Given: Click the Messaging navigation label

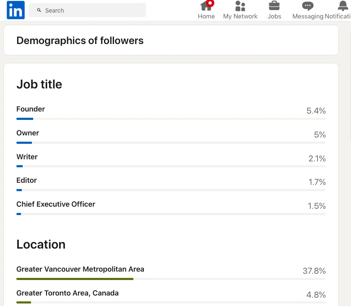Looking at the screenshot, I should click(308, 16).
